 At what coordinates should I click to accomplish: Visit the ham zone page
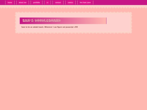point(85,2)
